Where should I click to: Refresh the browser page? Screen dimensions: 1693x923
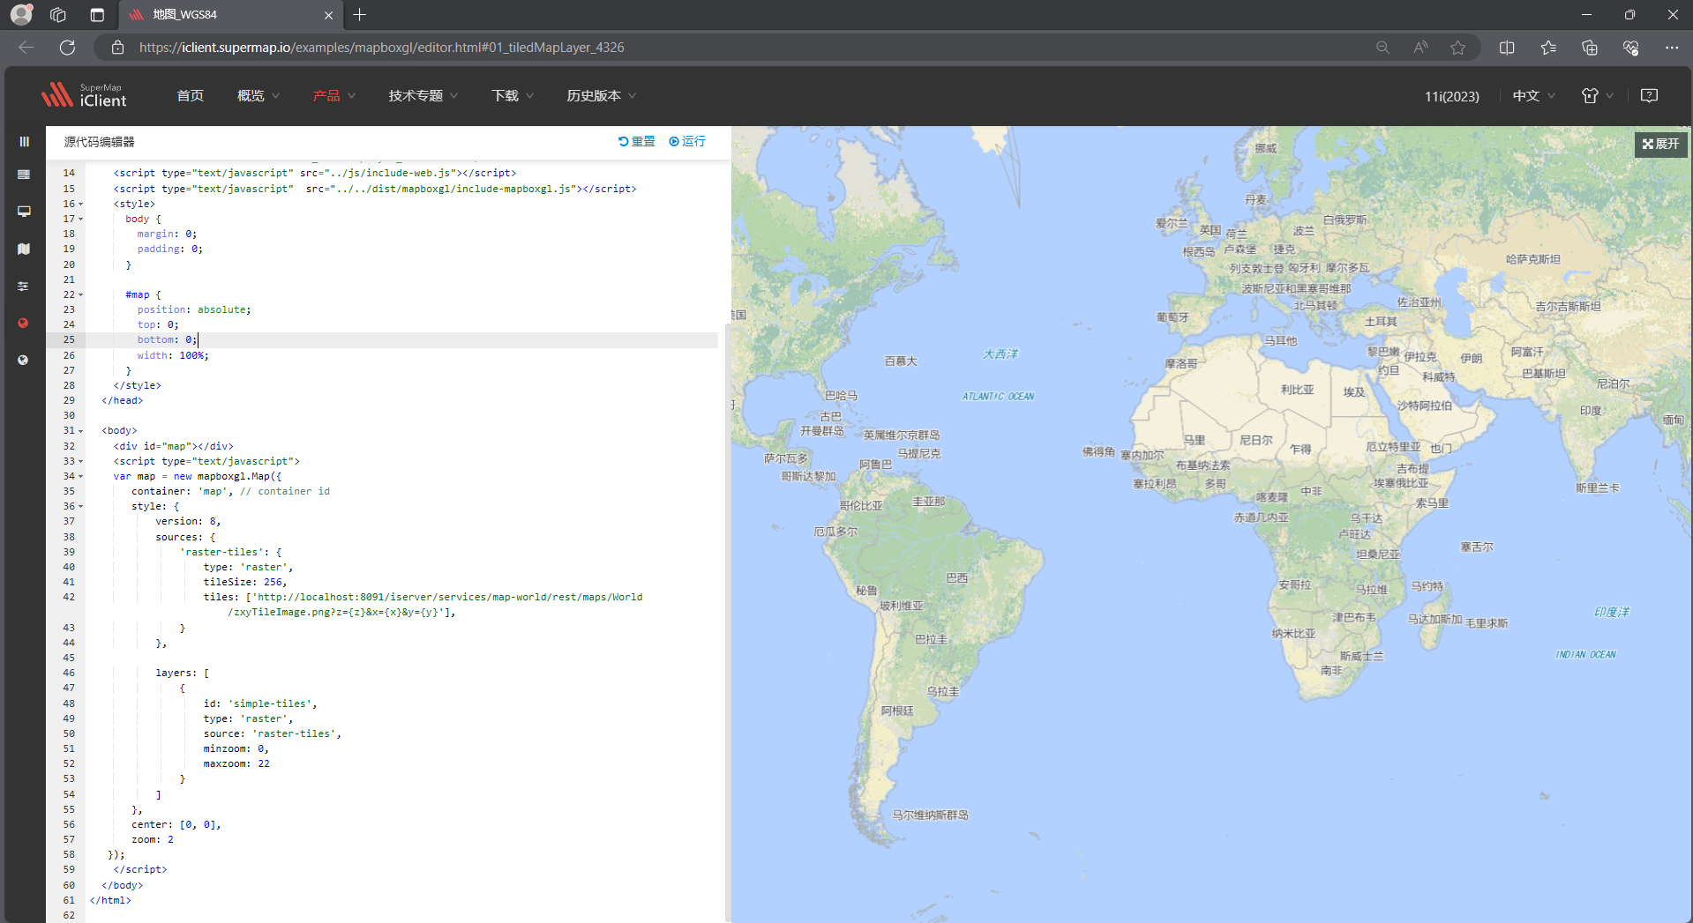(67, 48)
